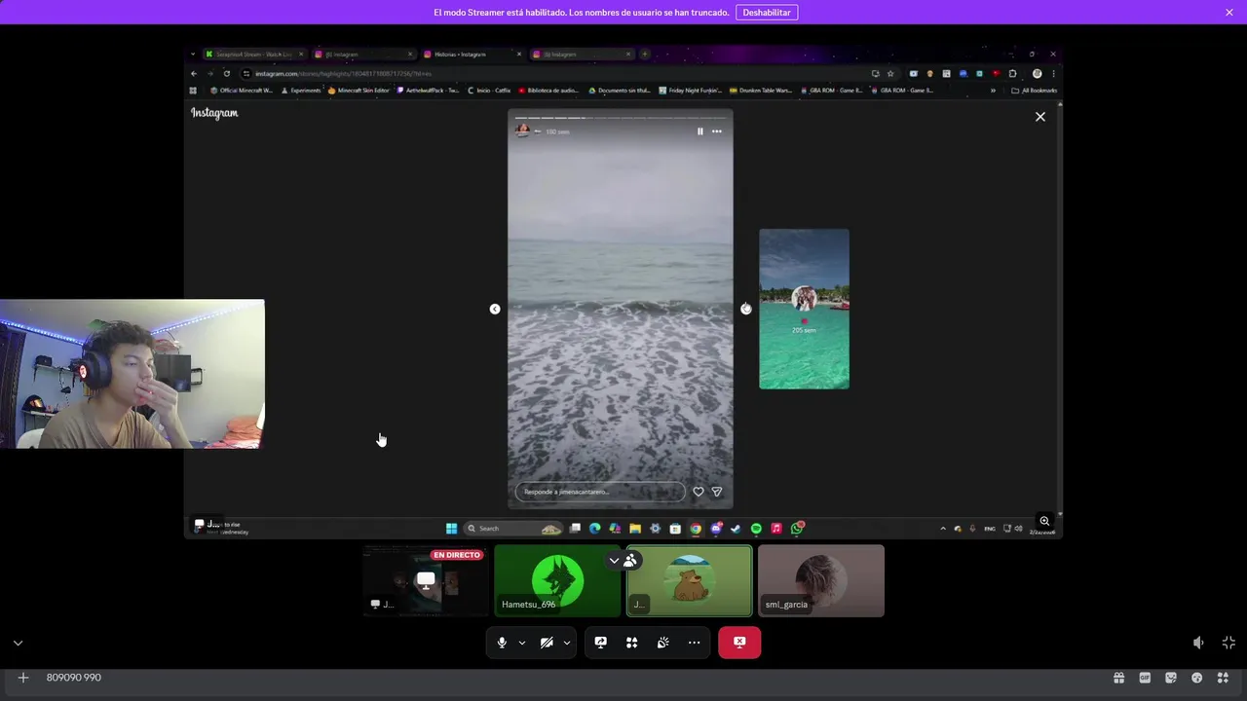Pause the Instagram story
Viewport: 1247px width, 701px height.
point(699,131)
